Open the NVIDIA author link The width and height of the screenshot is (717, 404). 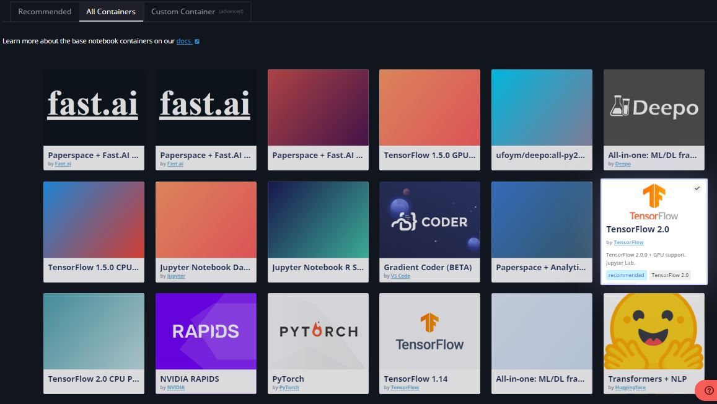click(x=176, y=387)
